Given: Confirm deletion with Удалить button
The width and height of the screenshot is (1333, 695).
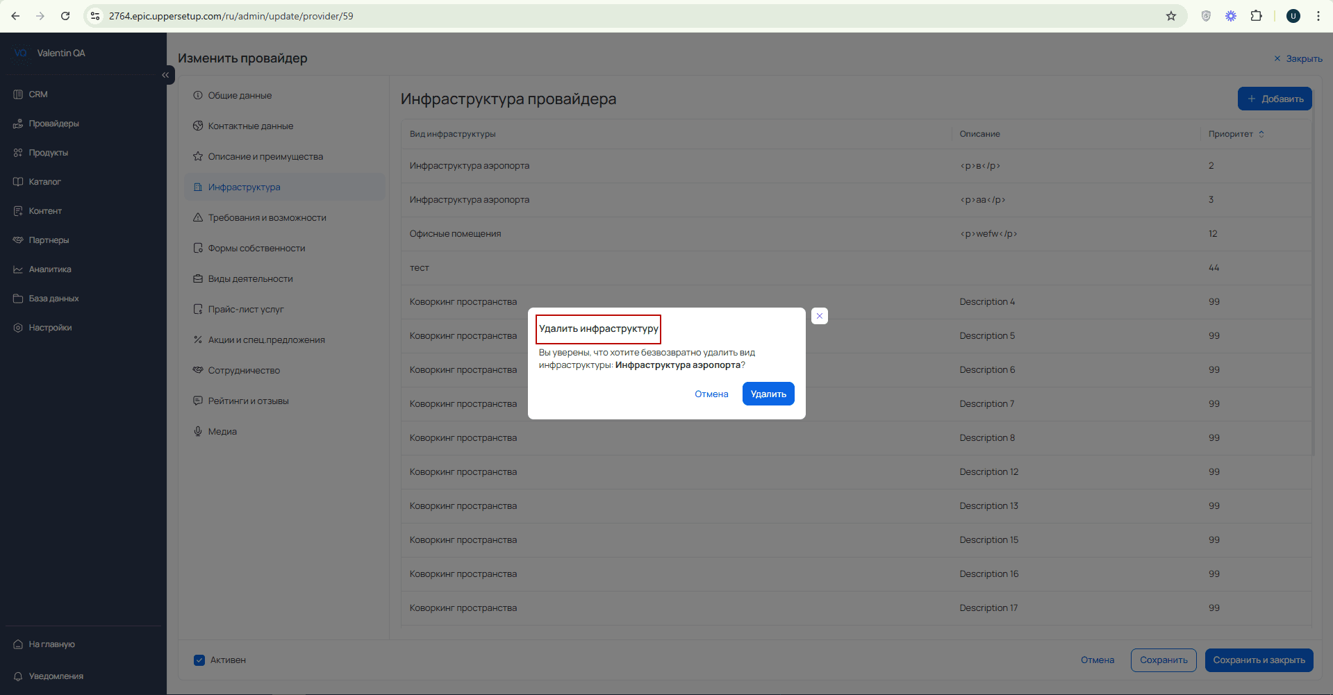Looking at the screenshot, I should click(768, 394).
